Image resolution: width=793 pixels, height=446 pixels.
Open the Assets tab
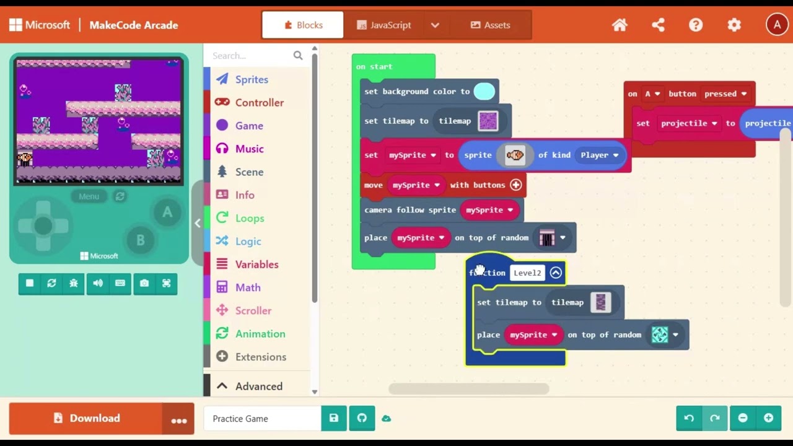coord(490,25)
